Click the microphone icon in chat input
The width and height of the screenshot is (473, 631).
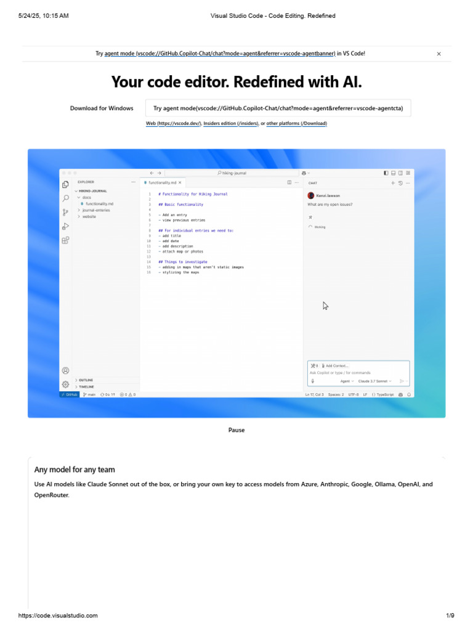(312, 381)
